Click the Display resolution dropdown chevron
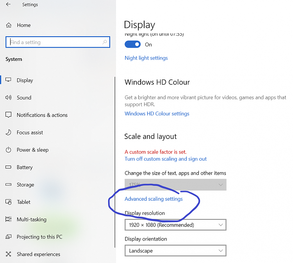 pyautogui.click(x=221, y=225)
